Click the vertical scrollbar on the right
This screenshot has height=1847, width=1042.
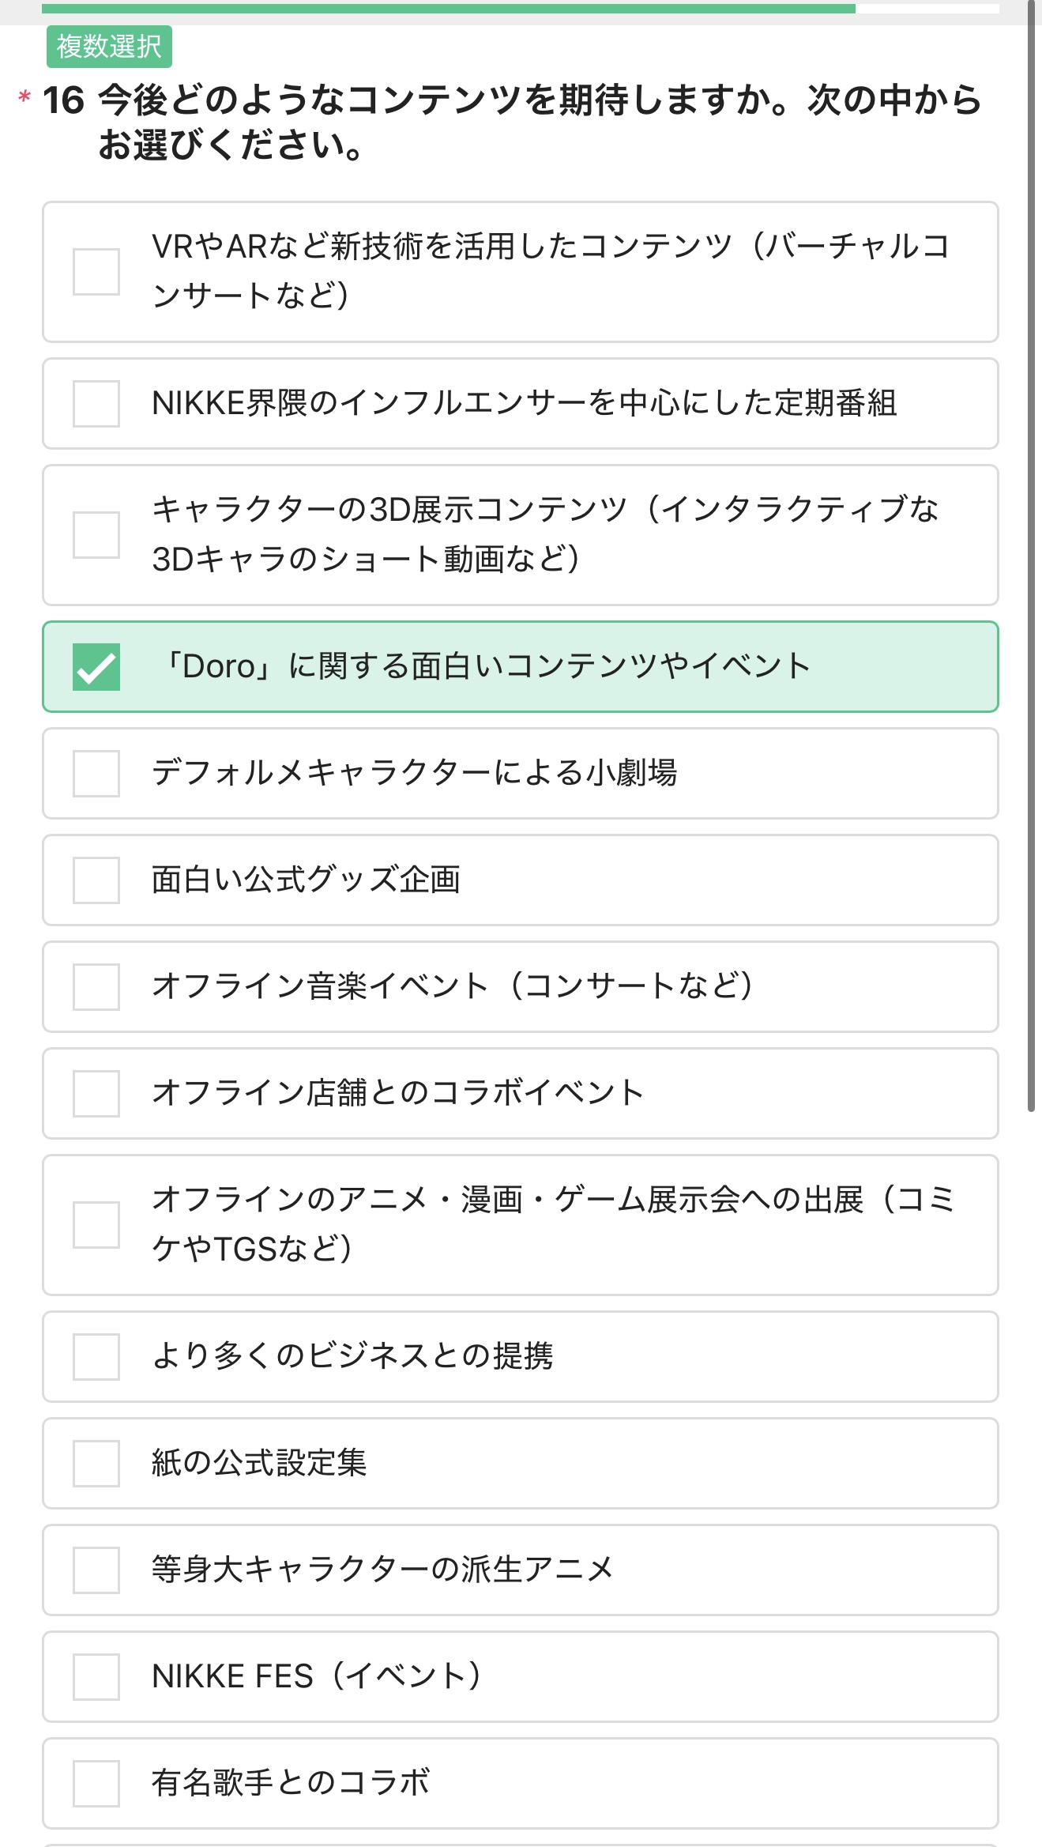click(x=1031, y=553)
